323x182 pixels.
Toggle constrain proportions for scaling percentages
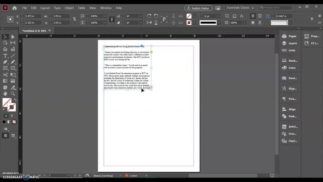click(x=112, y=19)
